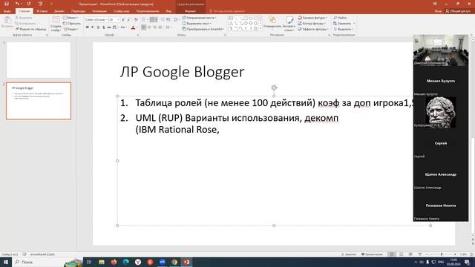
Task: Apply Underline formatting (Ч)
Action: (98, 27)
